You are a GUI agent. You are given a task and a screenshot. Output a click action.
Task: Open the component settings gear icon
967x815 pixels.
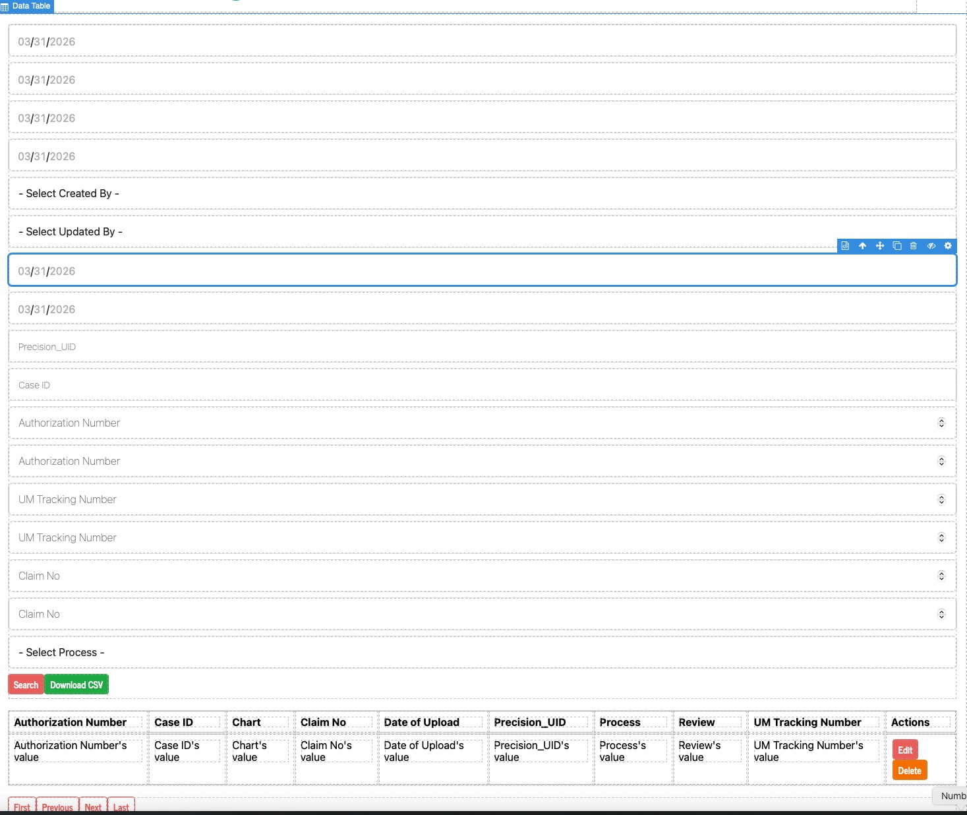click(948, 246)
